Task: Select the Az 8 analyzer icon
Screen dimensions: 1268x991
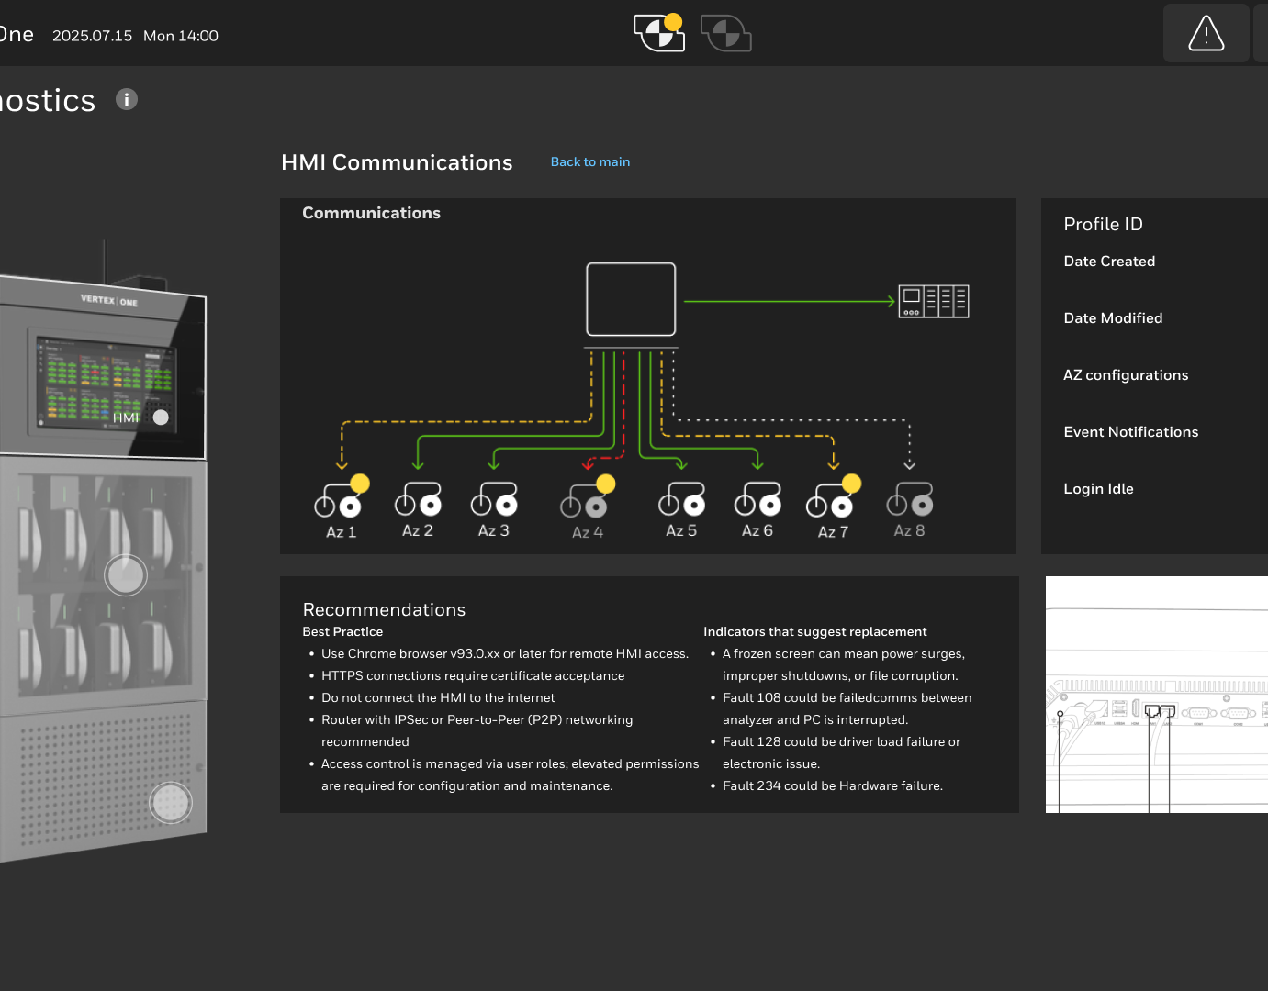Action: pyautogui.click(x=910, y=498)
